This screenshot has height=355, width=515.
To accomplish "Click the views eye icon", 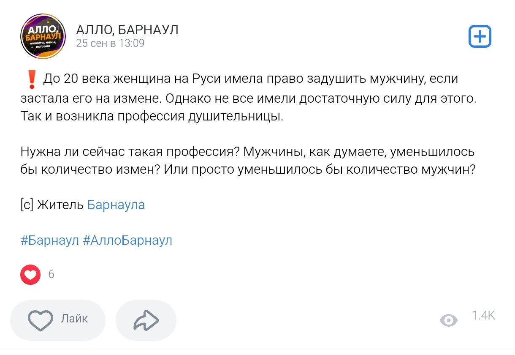I will [450, 321].
